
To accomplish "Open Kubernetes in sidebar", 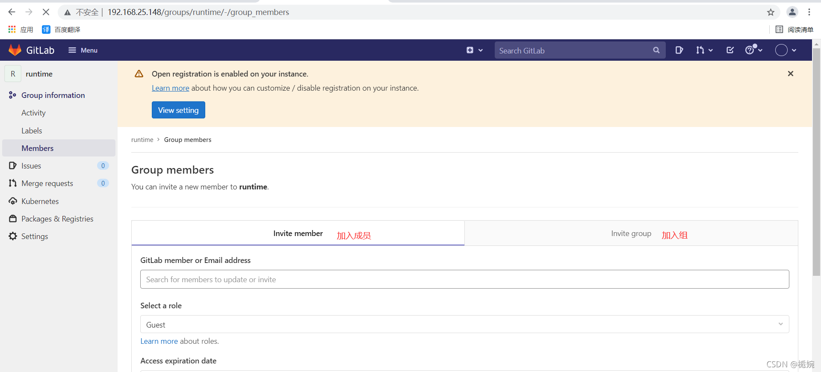I will pos(40,201).
